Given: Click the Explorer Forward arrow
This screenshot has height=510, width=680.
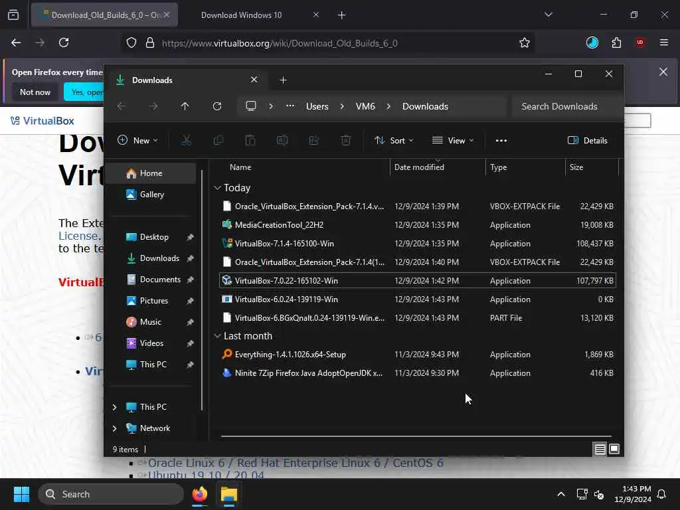Looking at the screenshot, I should [153, 106].
